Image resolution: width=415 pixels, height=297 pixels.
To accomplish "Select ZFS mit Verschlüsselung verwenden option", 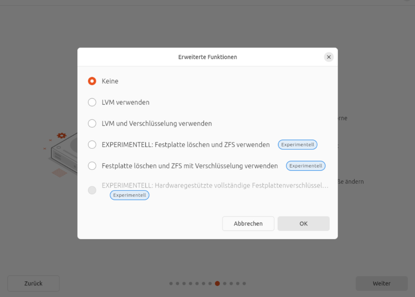I will pyautogui.click(x=92, y=166).
